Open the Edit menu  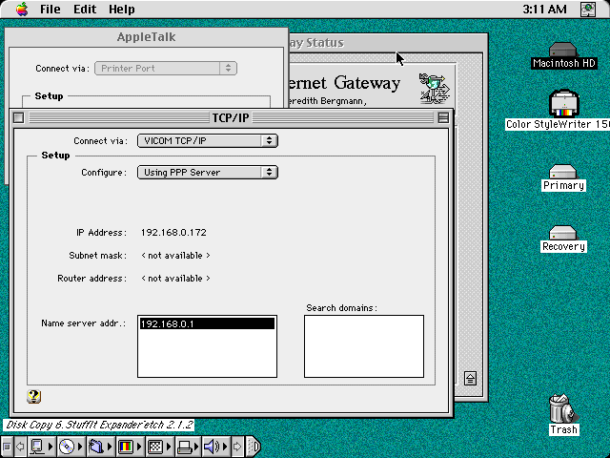85,9
